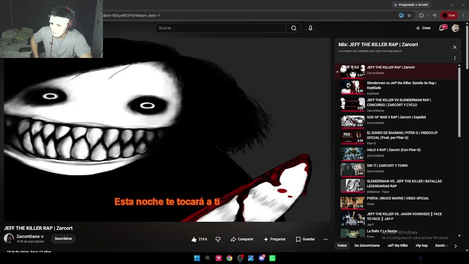Click the Pregúntale a Gemini button
Viewport: 469px width, 264px height.
coord(411,5)
